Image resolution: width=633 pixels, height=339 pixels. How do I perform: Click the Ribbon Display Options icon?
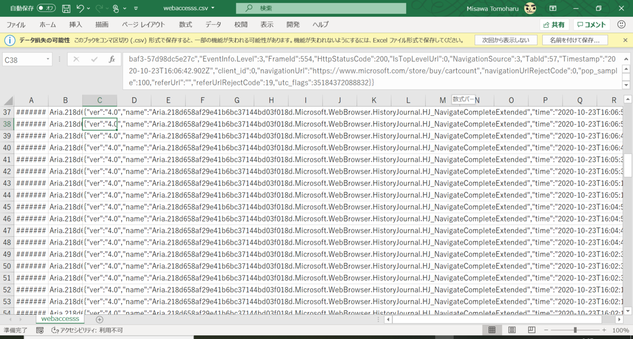click(552, 8)
